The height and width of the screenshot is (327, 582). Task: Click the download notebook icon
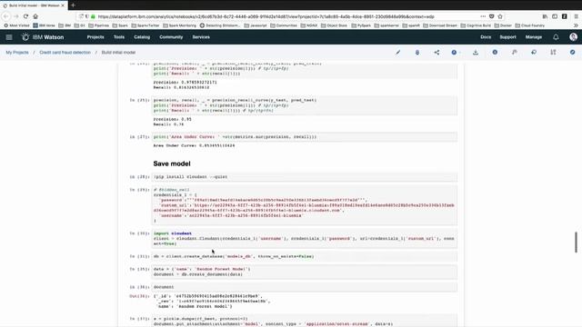(476, 53)
